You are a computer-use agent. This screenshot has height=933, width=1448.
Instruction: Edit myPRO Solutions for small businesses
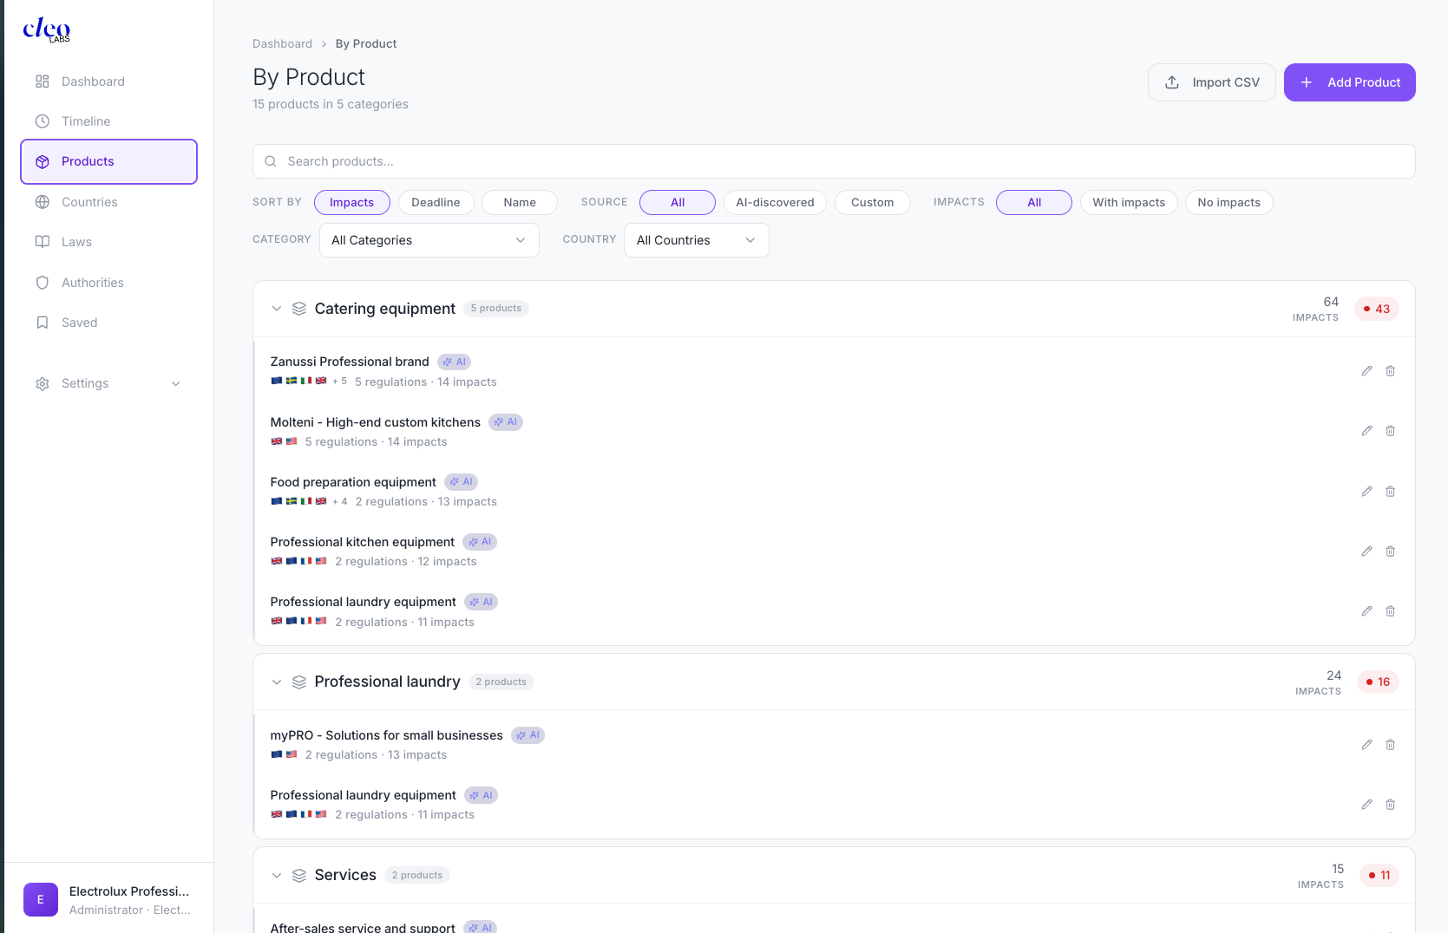click(x=1366, y=745)
